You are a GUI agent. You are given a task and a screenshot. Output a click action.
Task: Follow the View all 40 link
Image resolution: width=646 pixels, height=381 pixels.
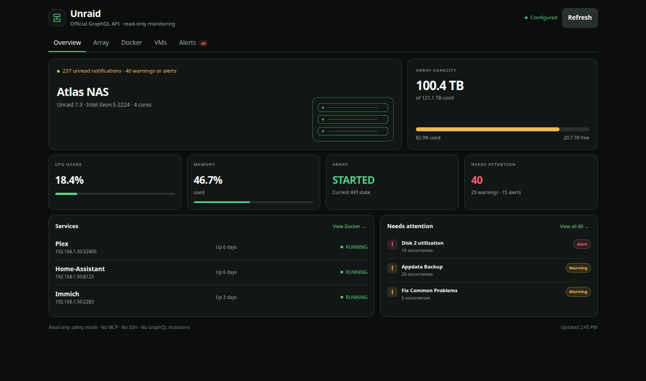click(574, 226)
